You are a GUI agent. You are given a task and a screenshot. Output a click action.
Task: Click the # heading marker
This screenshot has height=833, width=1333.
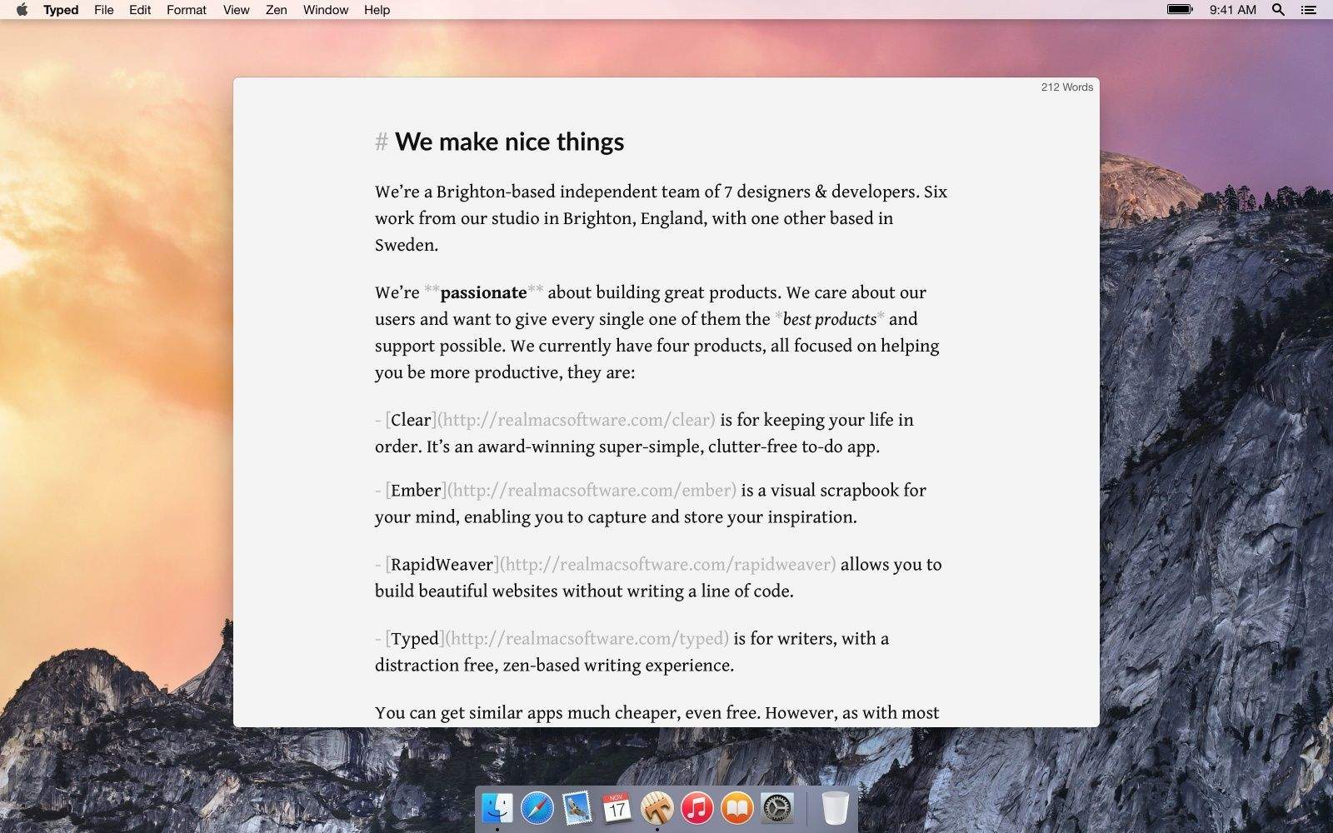(x=382, y=142)
